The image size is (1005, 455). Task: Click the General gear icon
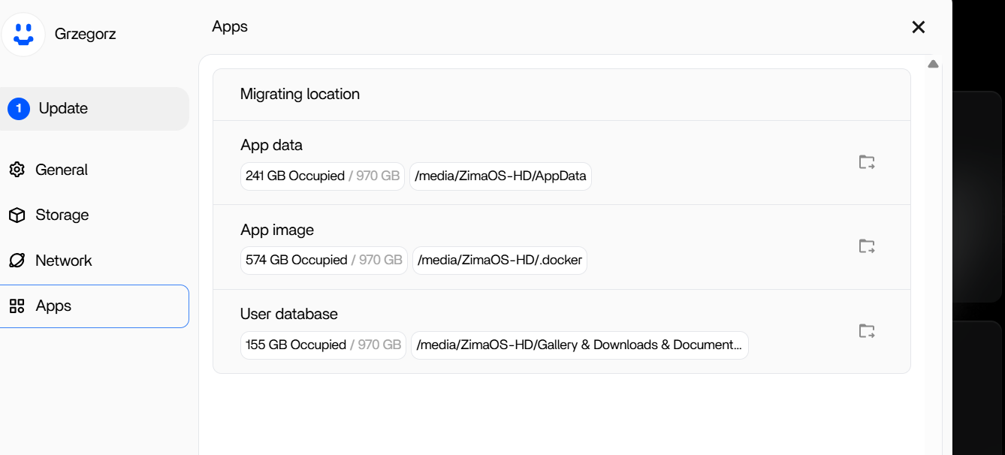point(17,170)
